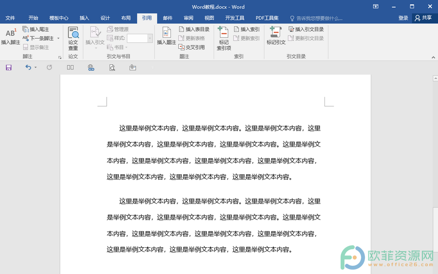
Task: Click the Tell Me search box
Action: [x=316, y=18]
